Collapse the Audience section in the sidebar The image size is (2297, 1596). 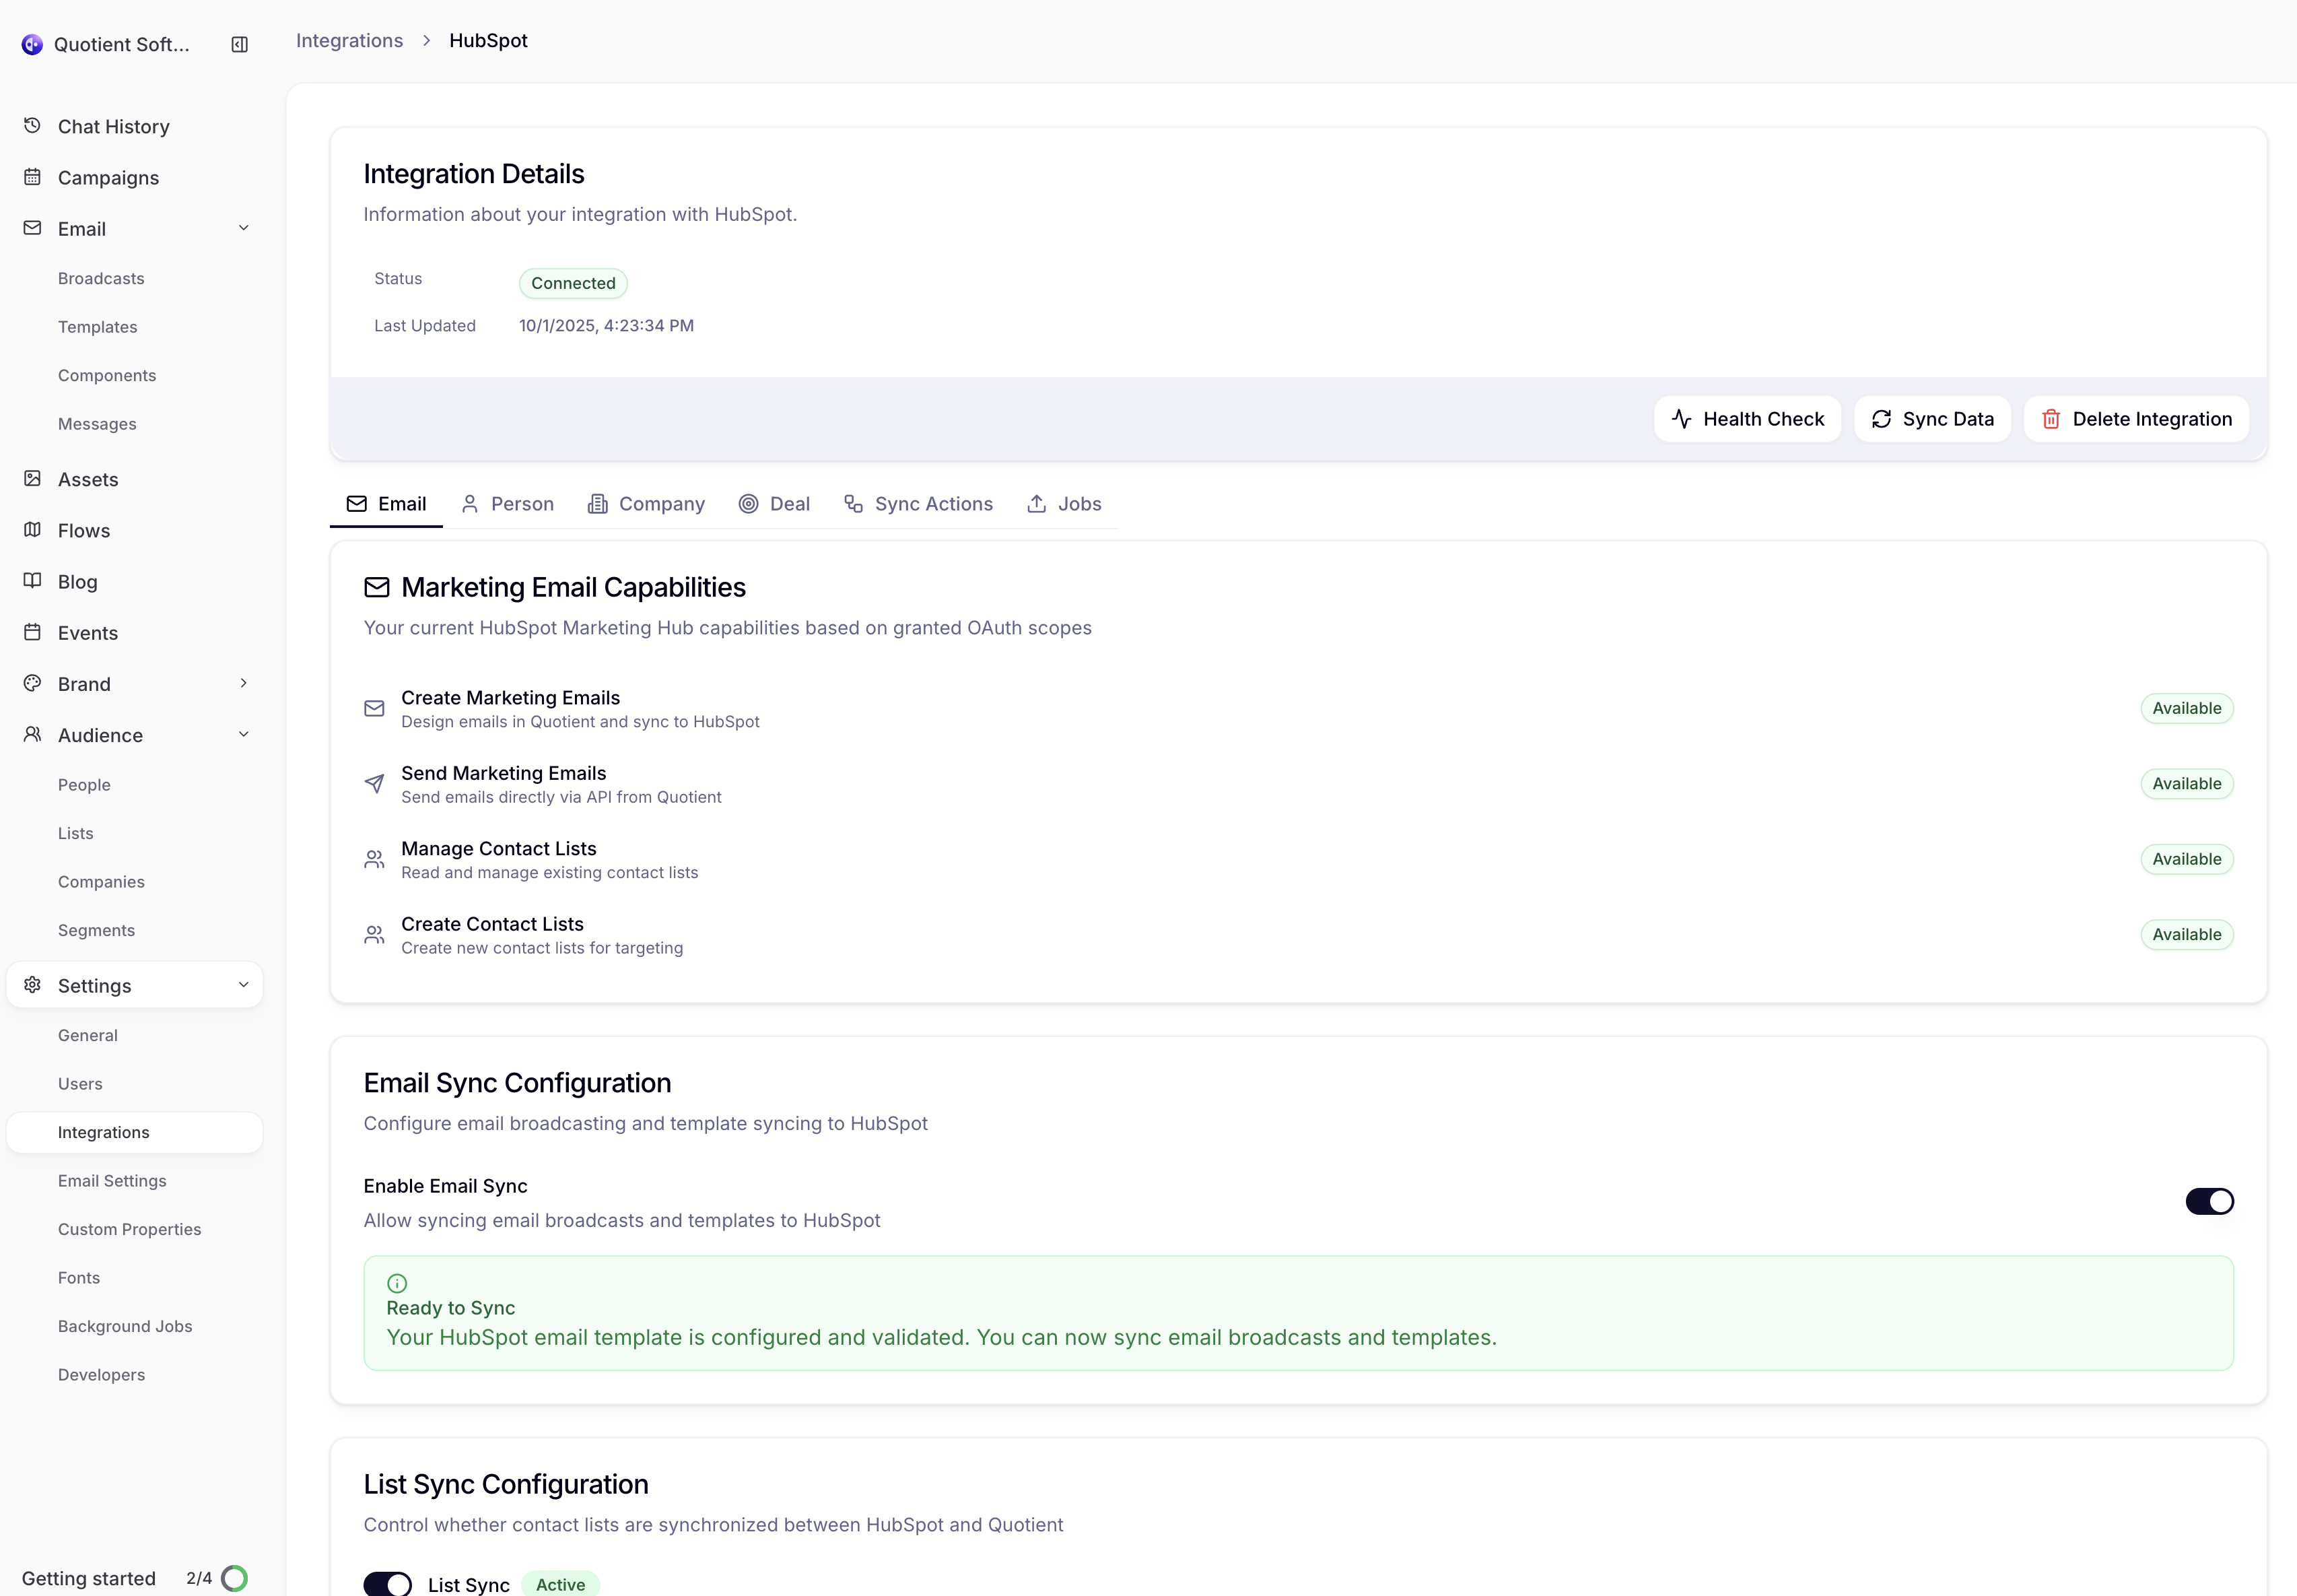click(x=243, y=734)
